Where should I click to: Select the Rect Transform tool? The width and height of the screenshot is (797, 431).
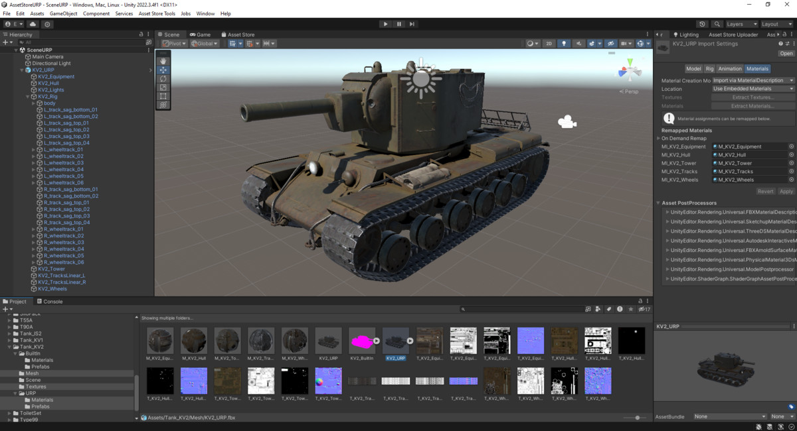(163, 95)
